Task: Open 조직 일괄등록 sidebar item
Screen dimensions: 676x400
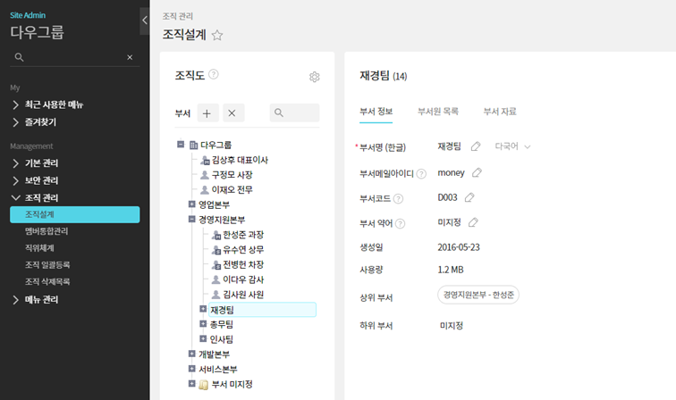Action: click(x=47, y=265)
